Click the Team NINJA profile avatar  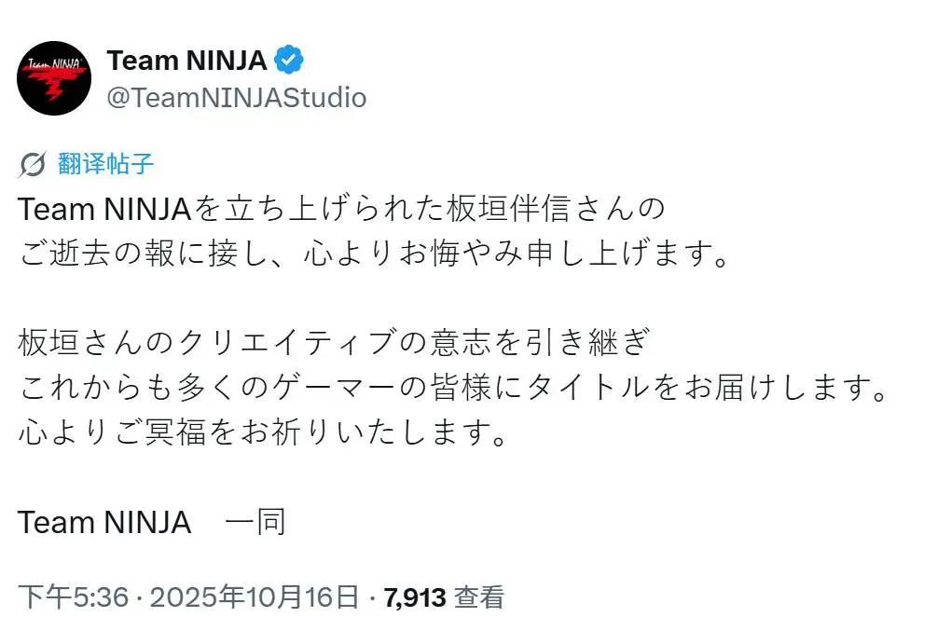point(54,78)
